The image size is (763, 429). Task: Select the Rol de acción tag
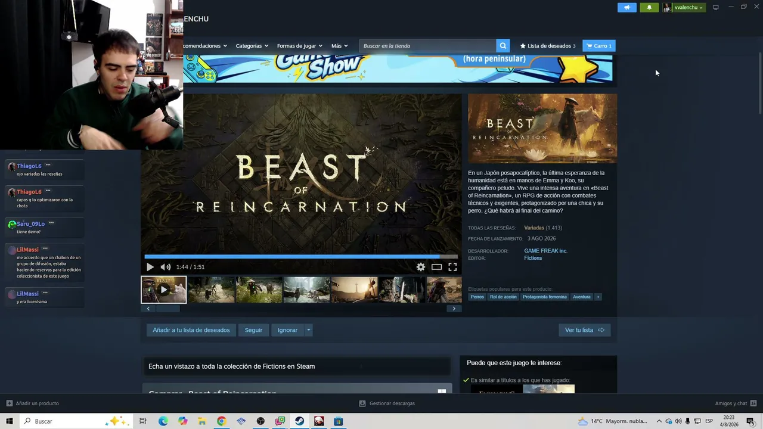point(503,297)
